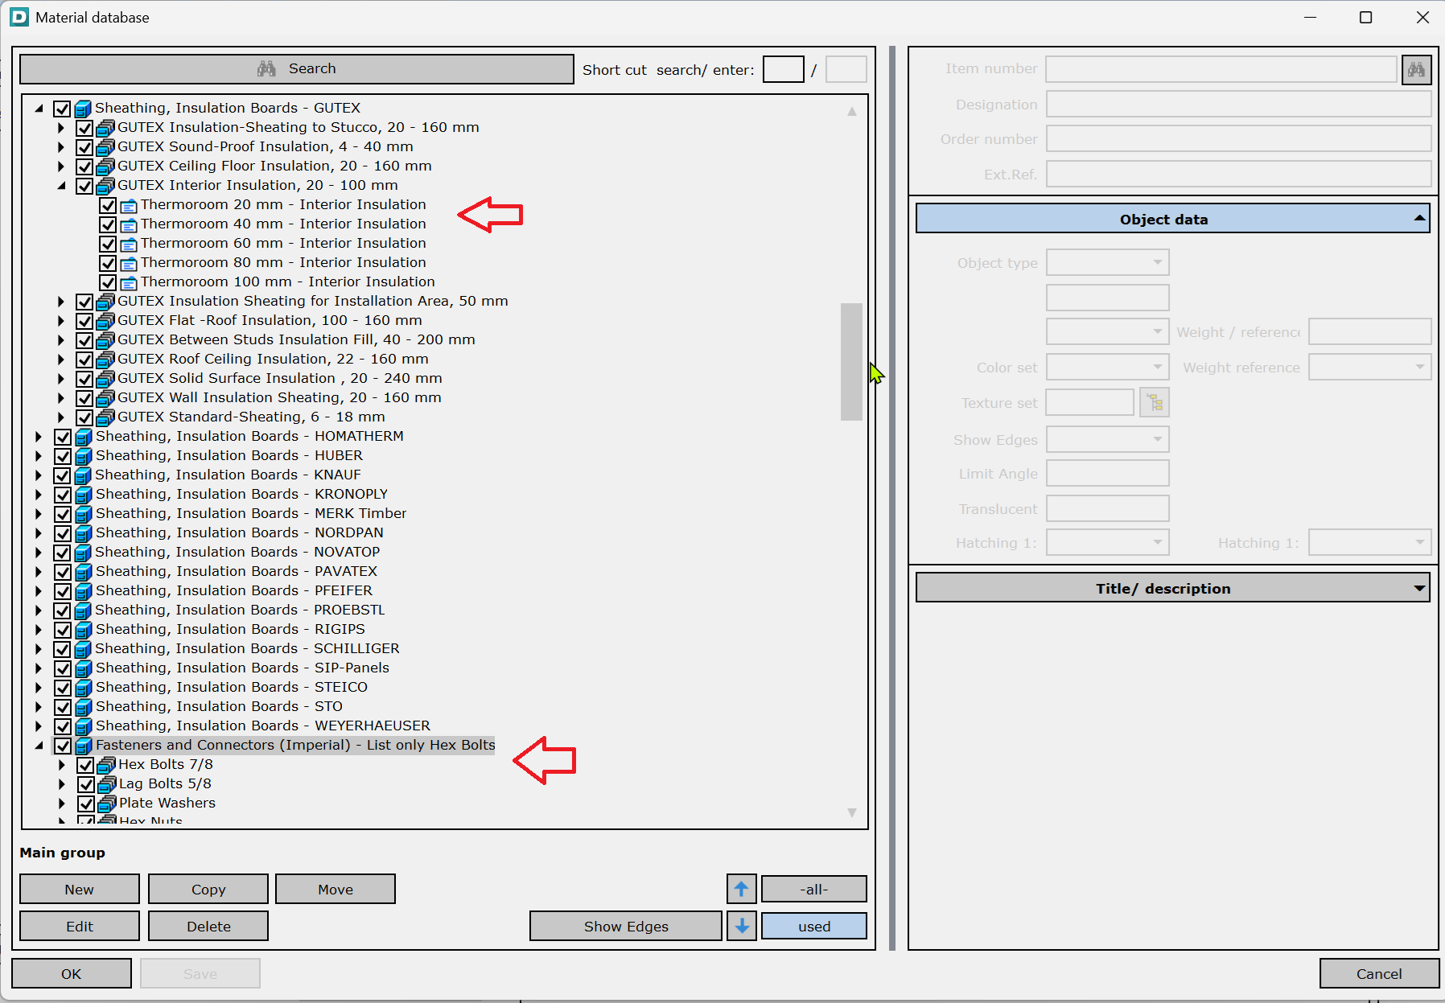The width and height of the screenshot is (1445, 1003).
Task: Click the Short cut search input field
Action: click(x=783, y=70)
